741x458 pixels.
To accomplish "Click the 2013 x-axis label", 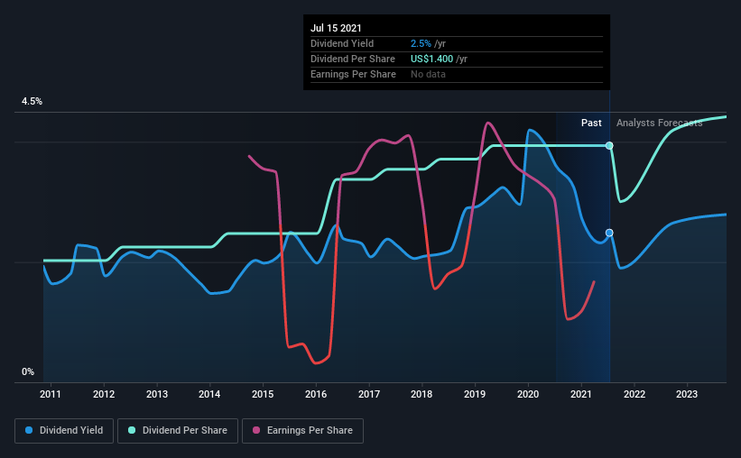I will [157, 394].
